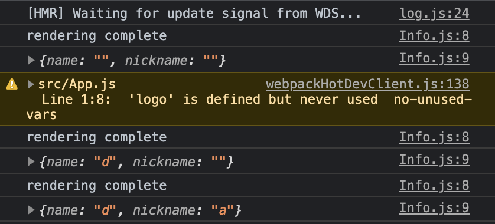Viewport: 495px width, 224px height.
Task: Open the log.js:24 source link
Action: [434, 14]
